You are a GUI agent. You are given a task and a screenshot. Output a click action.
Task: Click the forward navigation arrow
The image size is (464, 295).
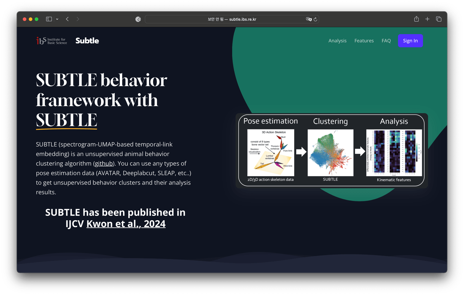pos(78,19)
